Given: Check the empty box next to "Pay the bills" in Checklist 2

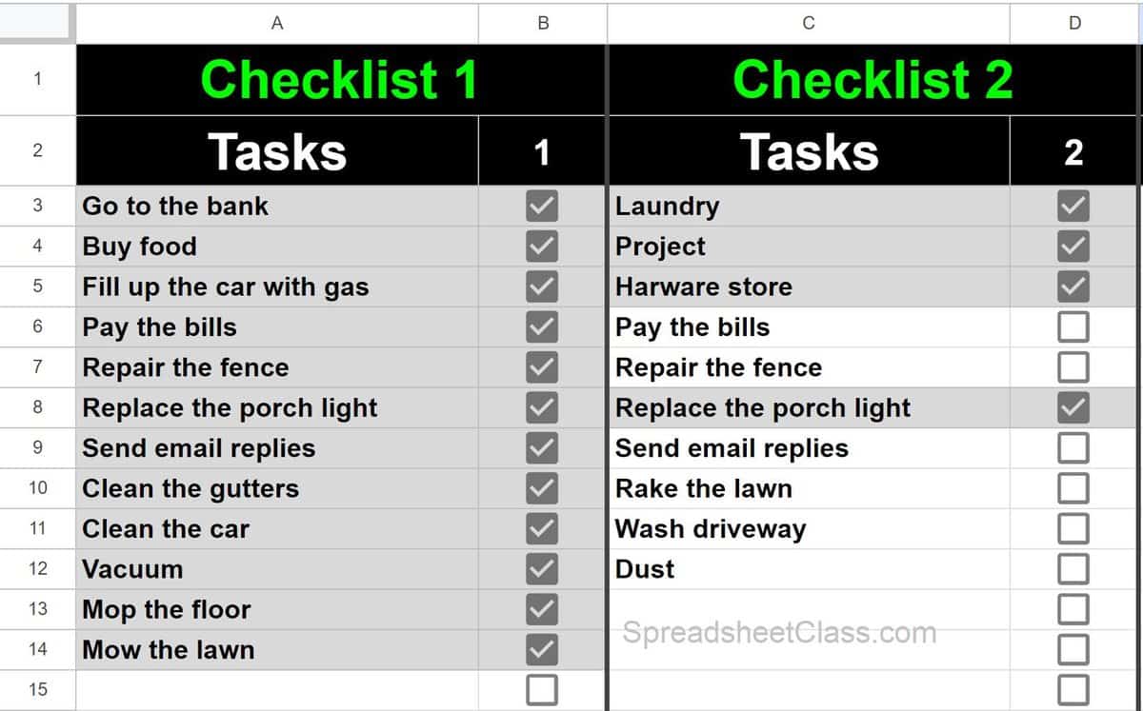Looking at the screenshot, I should (x=1073, y=326).
